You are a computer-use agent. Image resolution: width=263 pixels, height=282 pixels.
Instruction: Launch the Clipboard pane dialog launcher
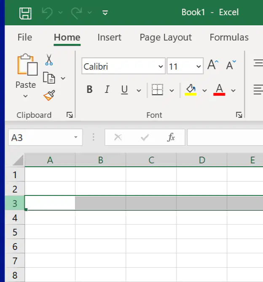click(x=70, y=115)
